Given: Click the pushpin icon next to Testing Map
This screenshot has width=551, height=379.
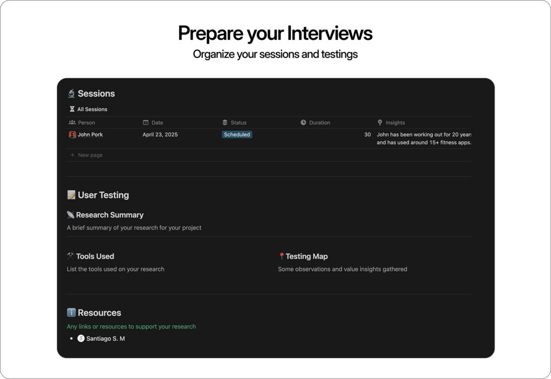Looking at the screenshot, I should pos(282,256).
